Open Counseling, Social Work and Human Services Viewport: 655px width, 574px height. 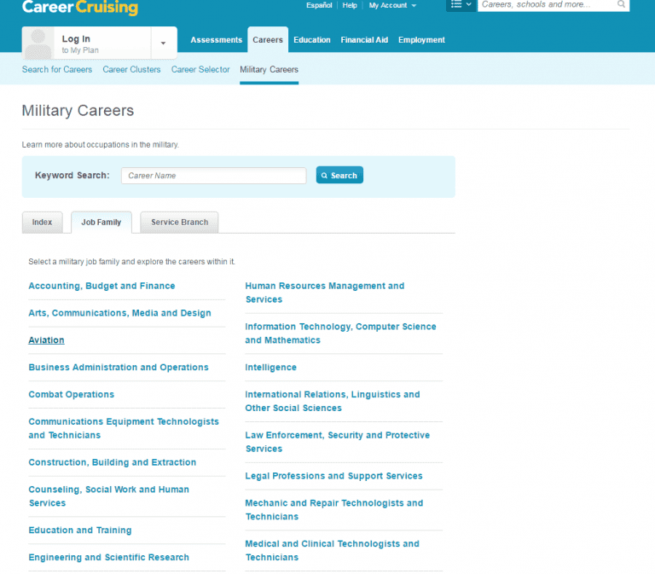(x=108, y=496)
